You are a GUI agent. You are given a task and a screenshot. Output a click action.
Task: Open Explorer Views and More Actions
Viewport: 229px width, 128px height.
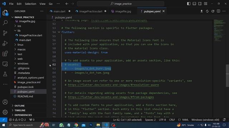click(42, 11)
